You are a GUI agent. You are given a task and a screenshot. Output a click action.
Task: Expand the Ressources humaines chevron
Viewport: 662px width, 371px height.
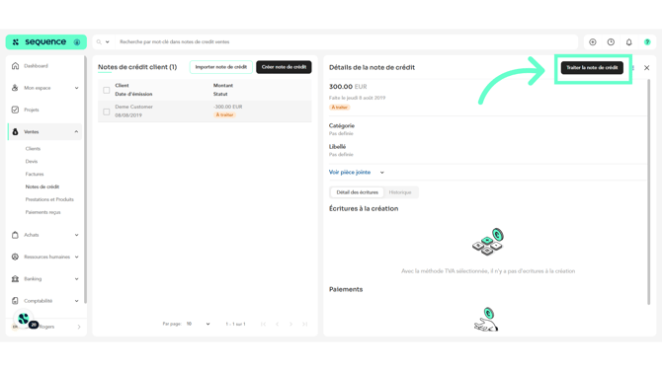(x=76, y=257)
